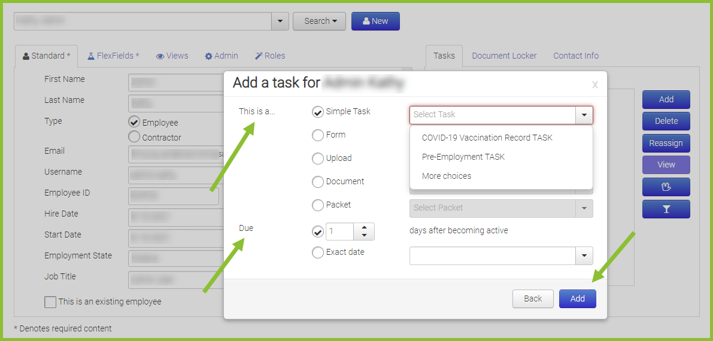
Task: Select More choices in task list
Action: point(447,176)
